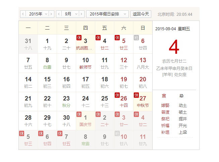This screenshot has height=162, width=219.
Task: Go to next month arrow
Action: coord(81,14)
